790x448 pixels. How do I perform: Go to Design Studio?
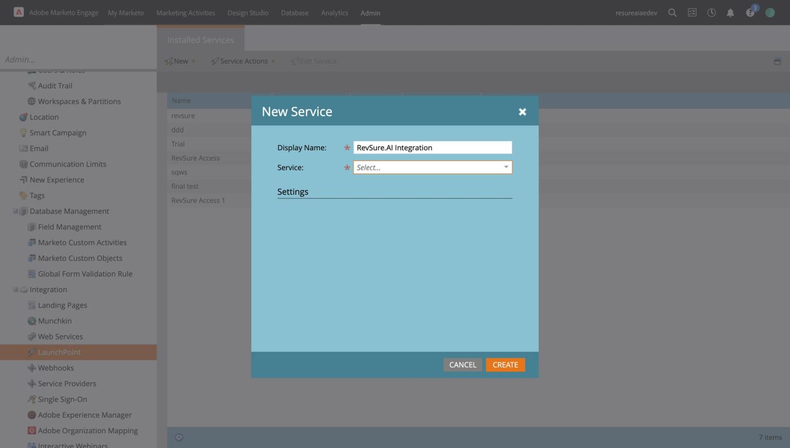point(248,12)
